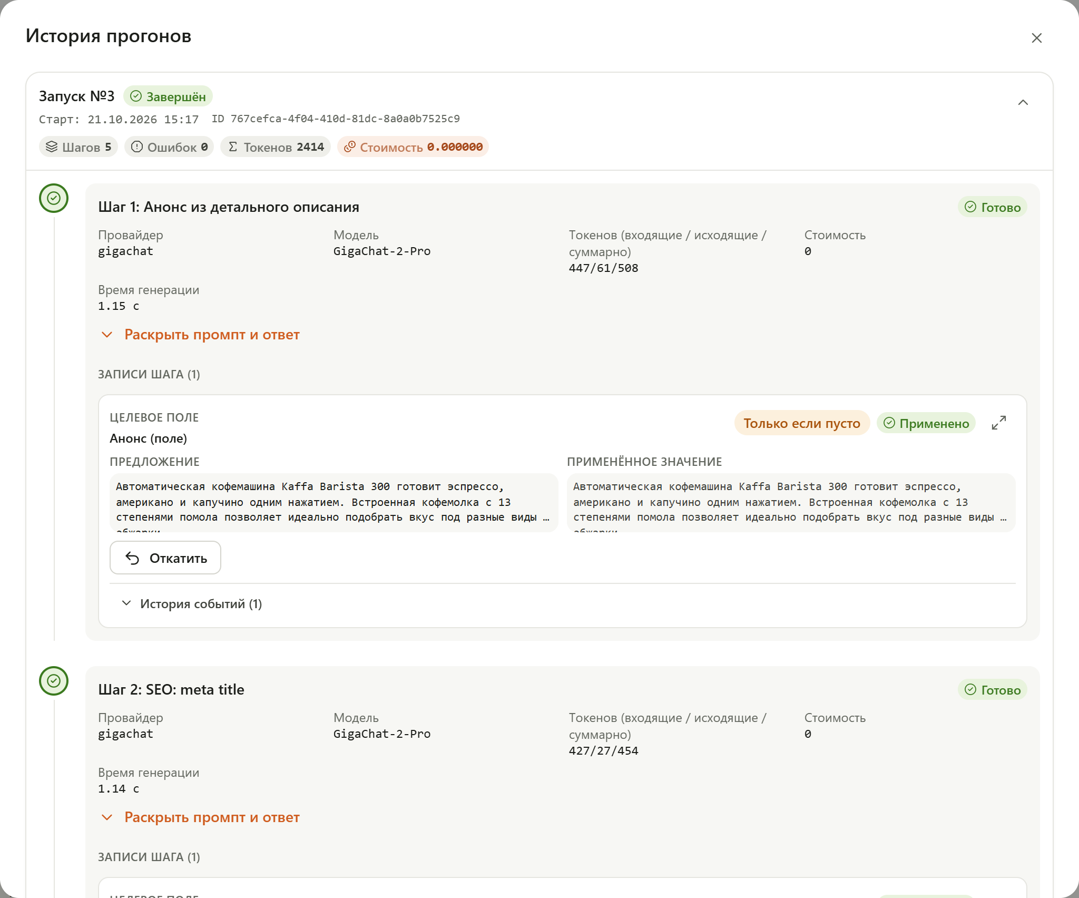Click ЗАПИСИ ШАГА (1) under Шаг 2
1079x898 pixels.
tap(149, 857)
